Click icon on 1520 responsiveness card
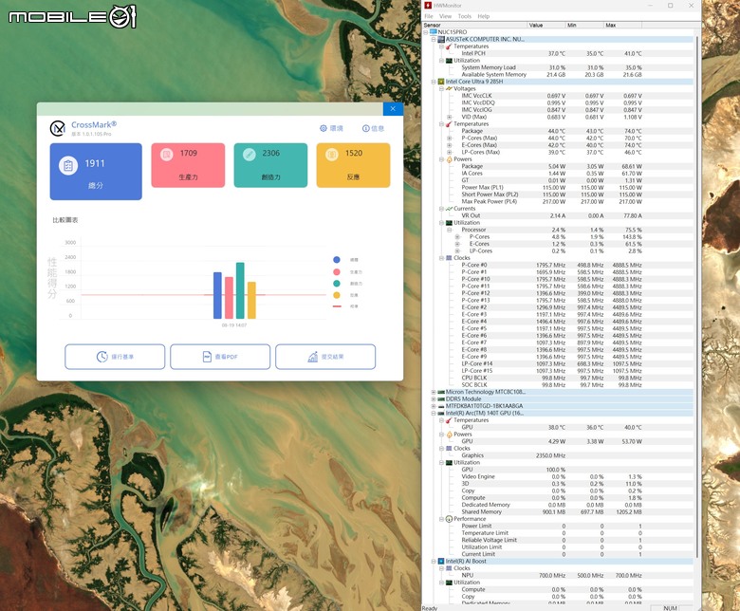The height and width of the screenshot is (611, 740). [x=332, y=155]
